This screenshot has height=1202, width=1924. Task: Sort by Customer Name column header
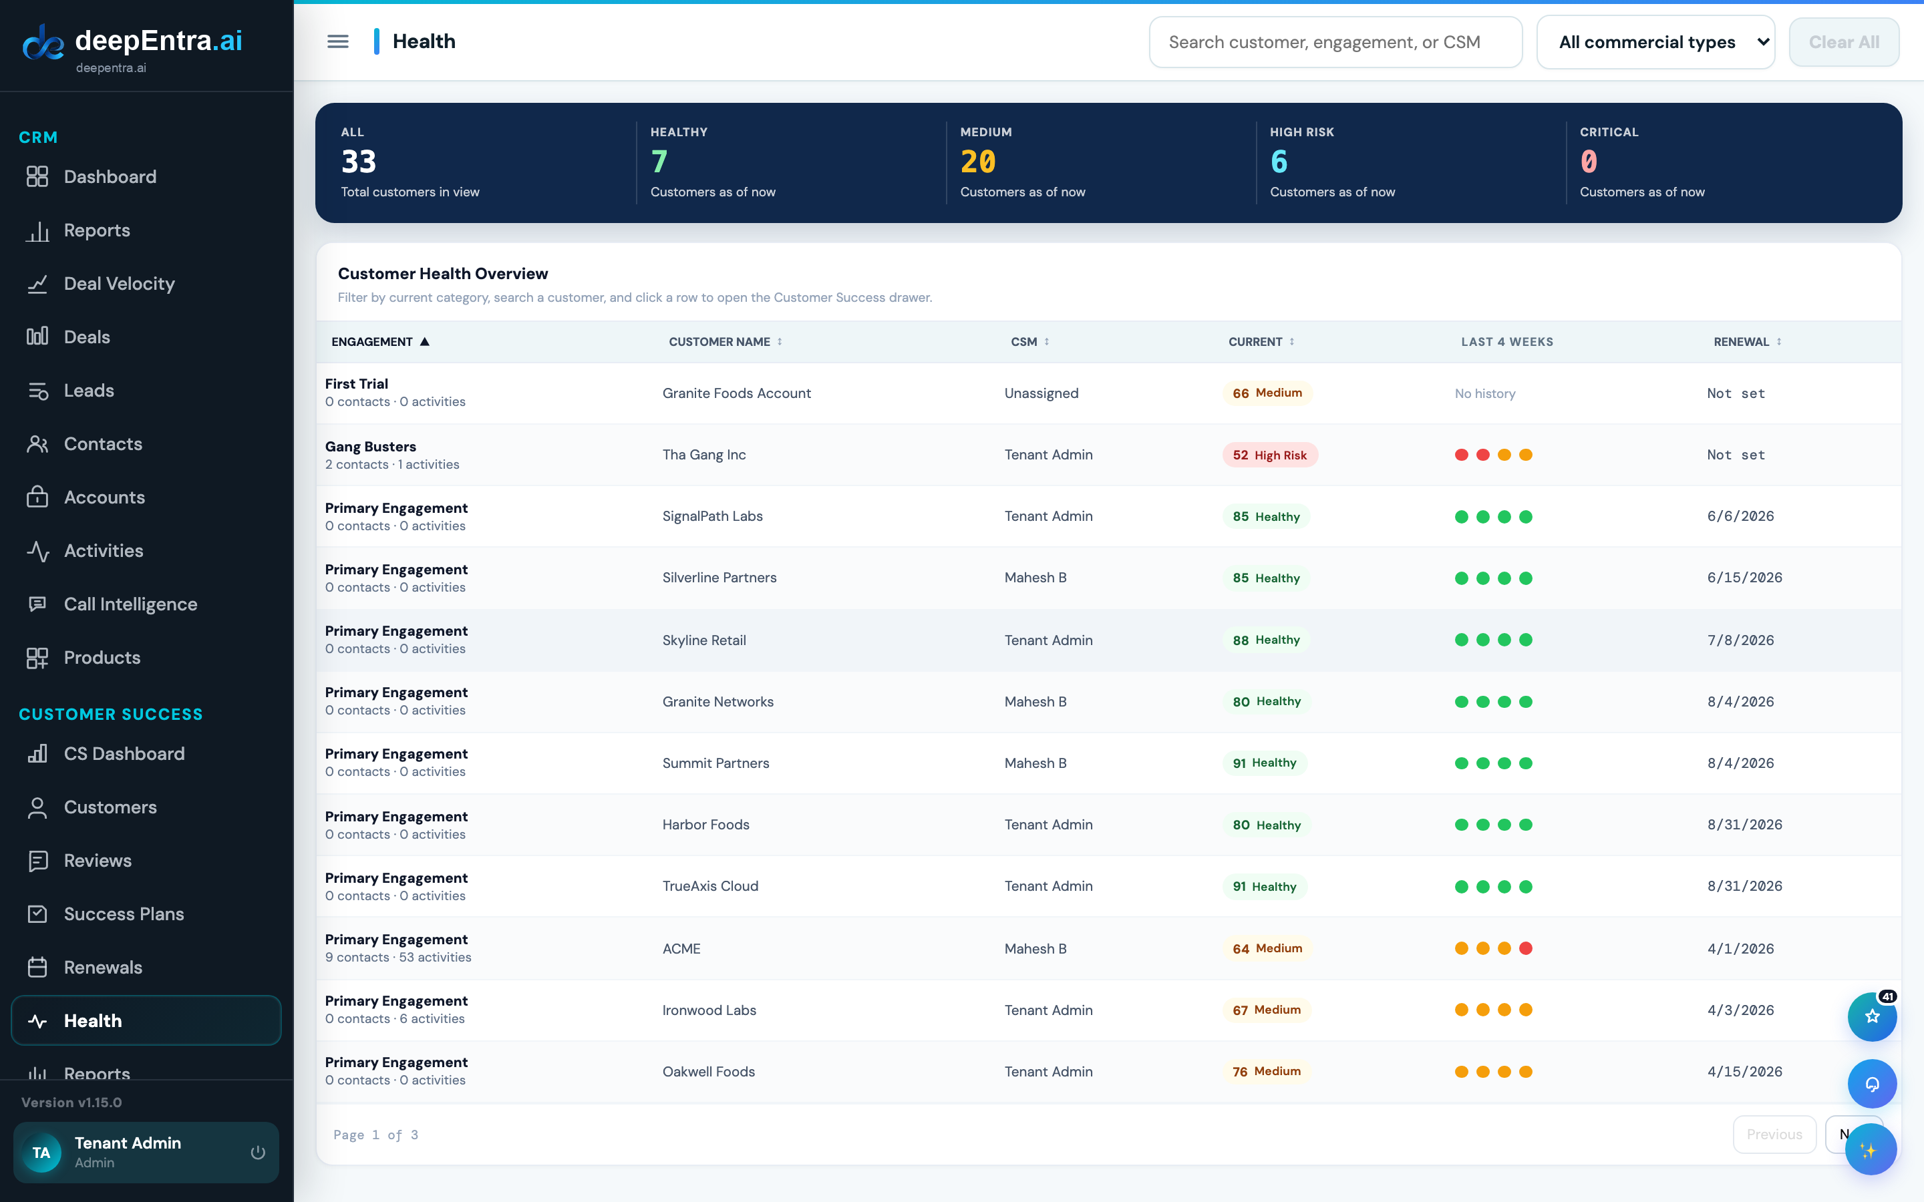coord(725,342)
